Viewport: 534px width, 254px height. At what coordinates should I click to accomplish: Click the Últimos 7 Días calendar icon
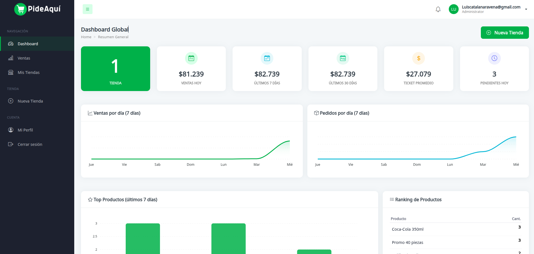267,58
